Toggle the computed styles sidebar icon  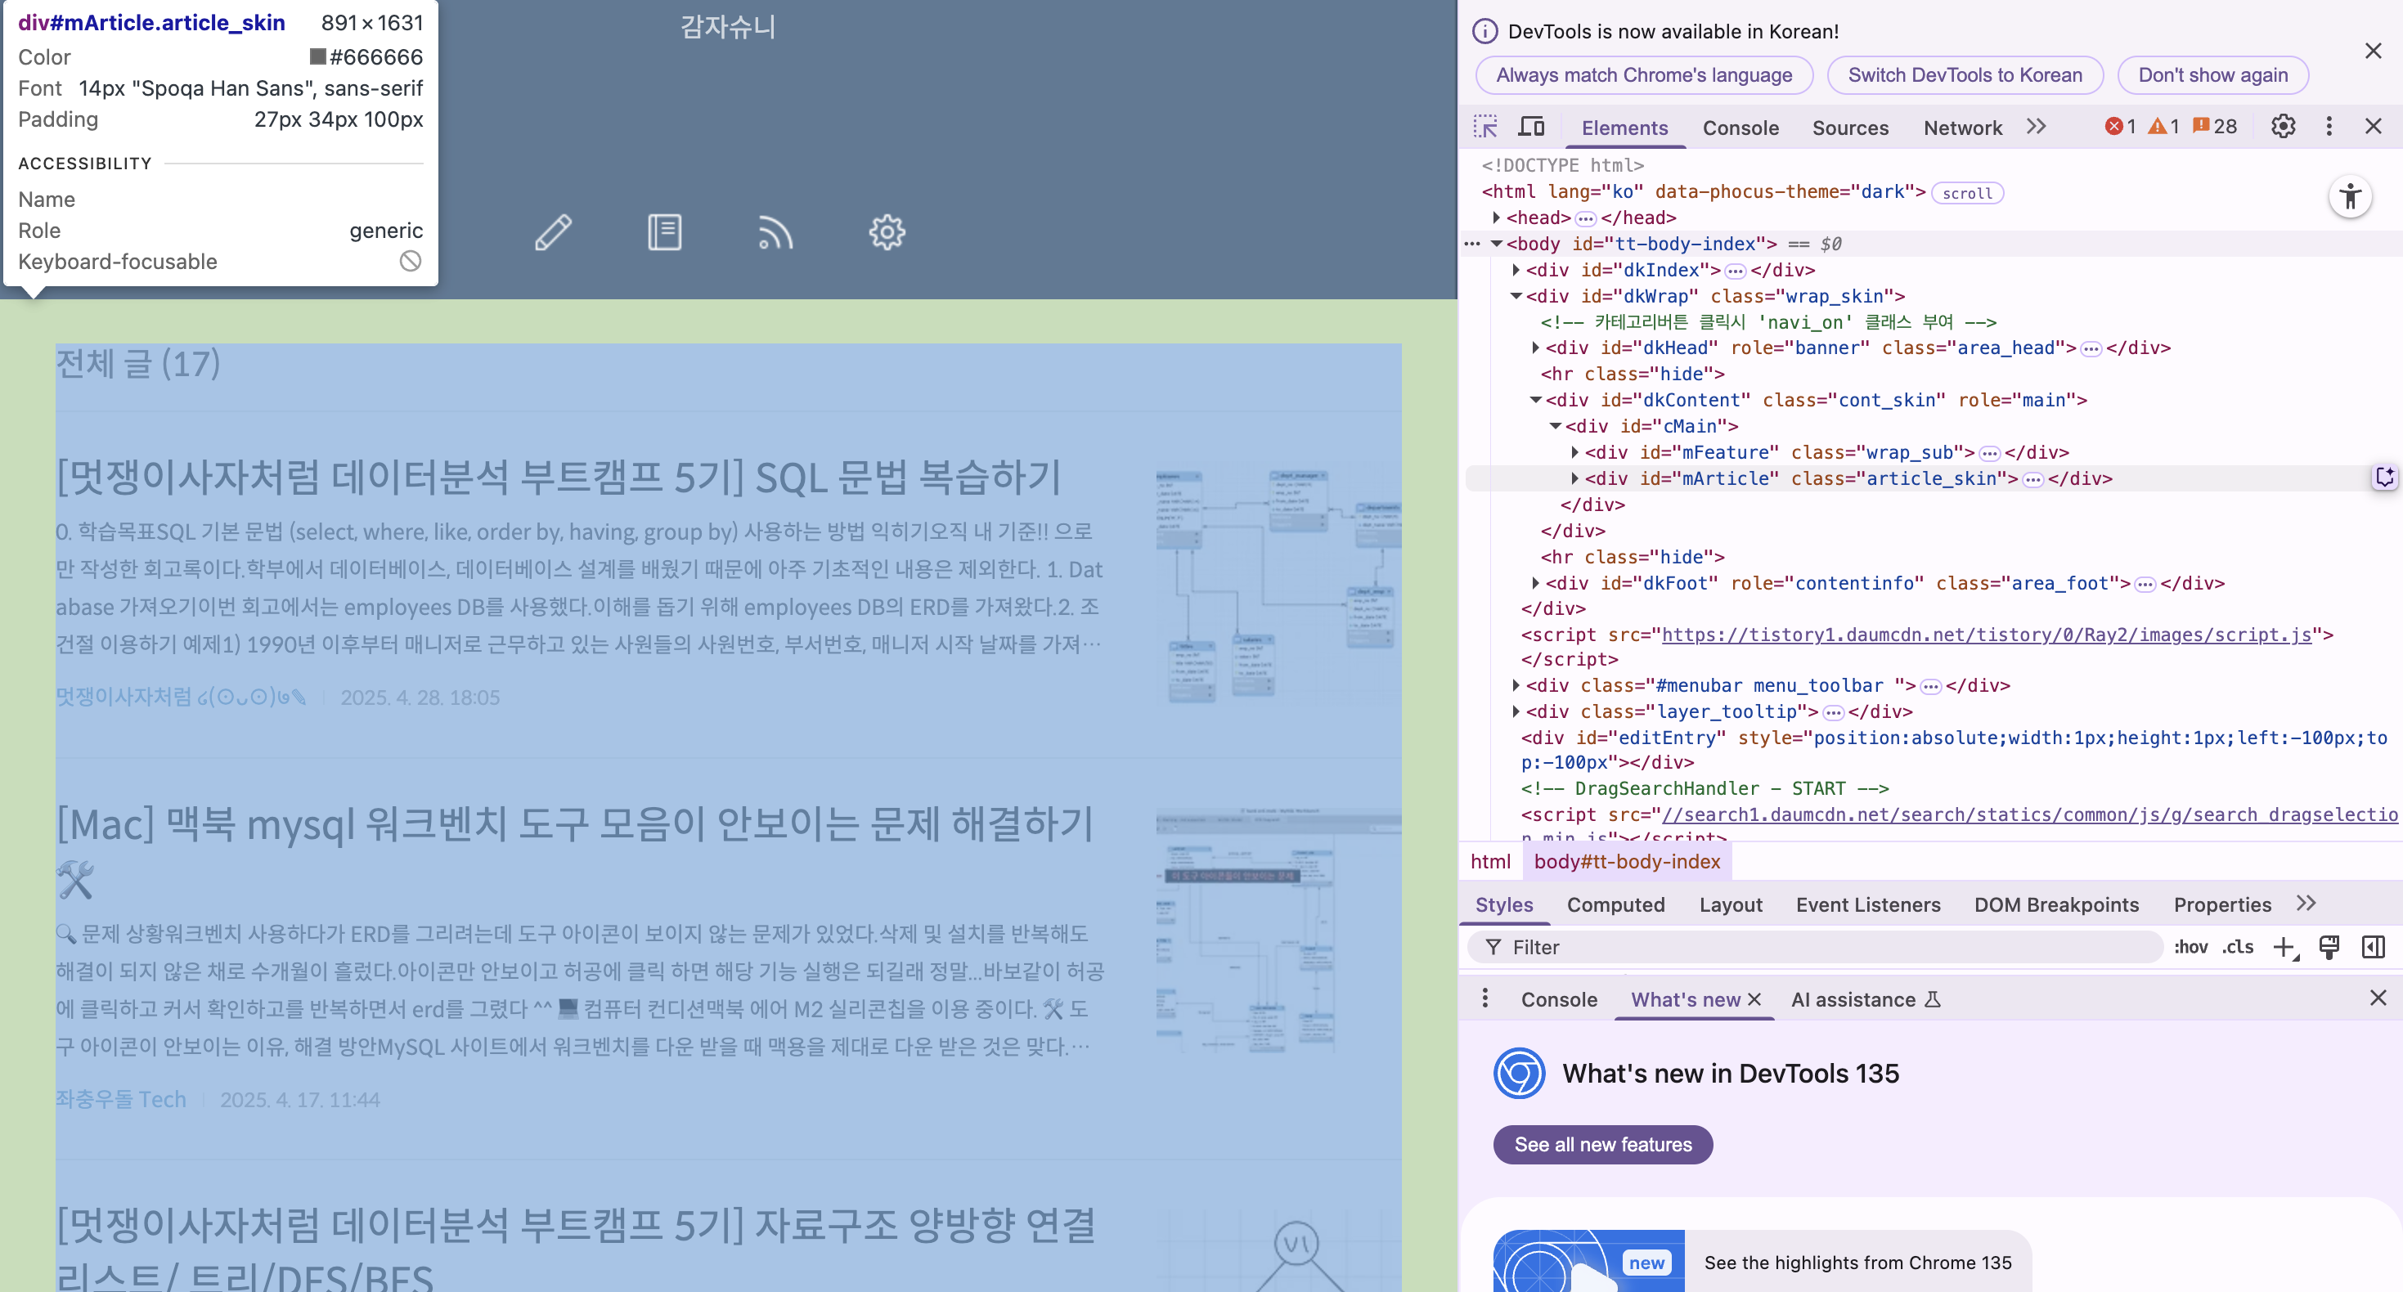[2374, 948]
